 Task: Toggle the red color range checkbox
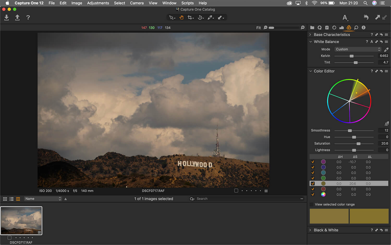[313, 189]
